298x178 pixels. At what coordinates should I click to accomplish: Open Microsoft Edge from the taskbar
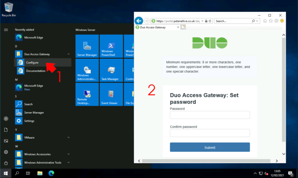pos(51,173)
